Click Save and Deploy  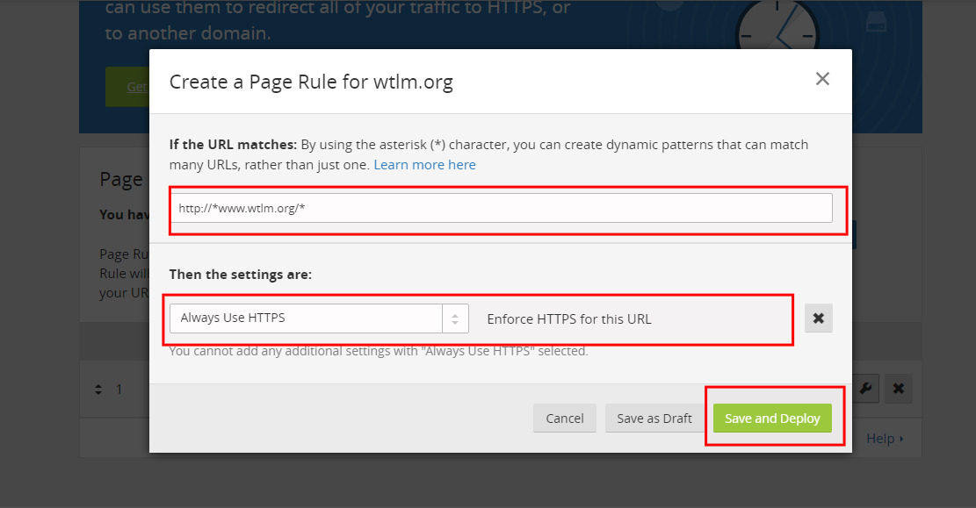[772, 419]
